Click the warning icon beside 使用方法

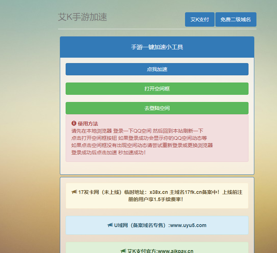74,123
